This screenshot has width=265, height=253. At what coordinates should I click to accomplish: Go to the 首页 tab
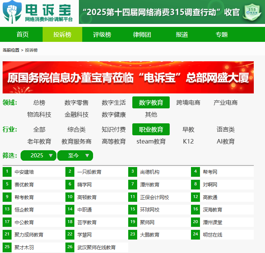pyautogui.click(x=22, y=34)
